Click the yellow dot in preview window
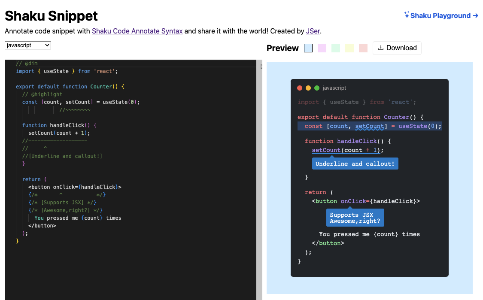483x300 pixels. [308, 88]
